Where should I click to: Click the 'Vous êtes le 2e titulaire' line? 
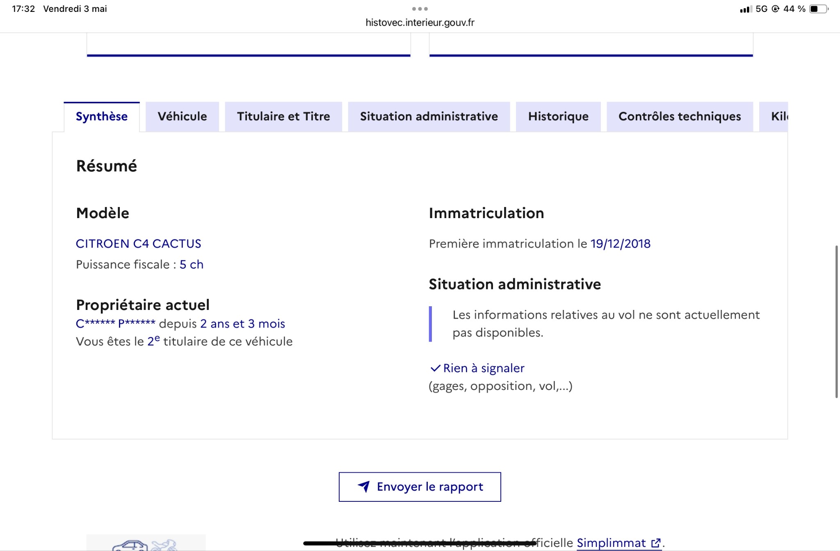184,341
